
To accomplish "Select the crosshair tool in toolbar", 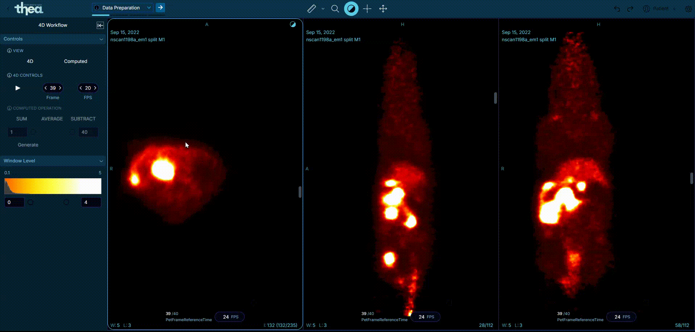I will point(367,9).
